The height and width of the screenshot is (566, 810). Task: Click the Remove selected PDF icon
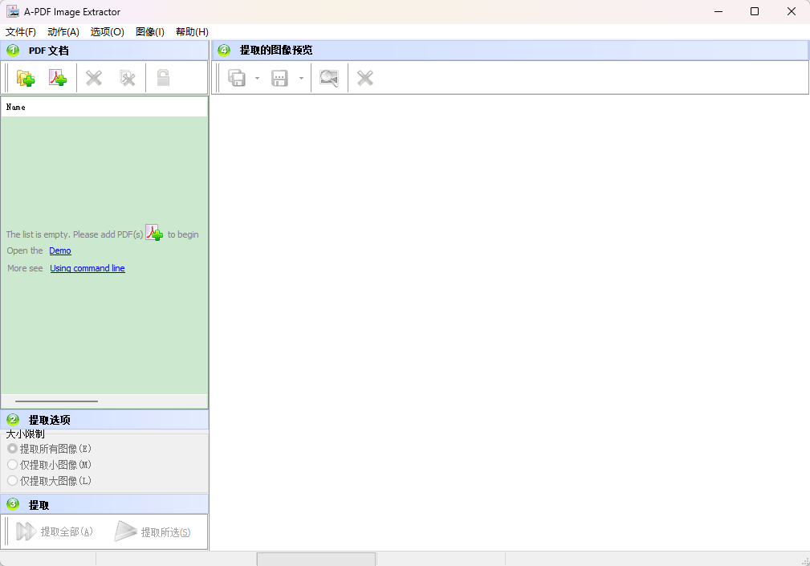(x=93, y=78)
